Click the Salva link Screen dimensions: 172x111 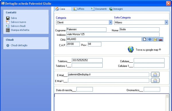(14, 18)
